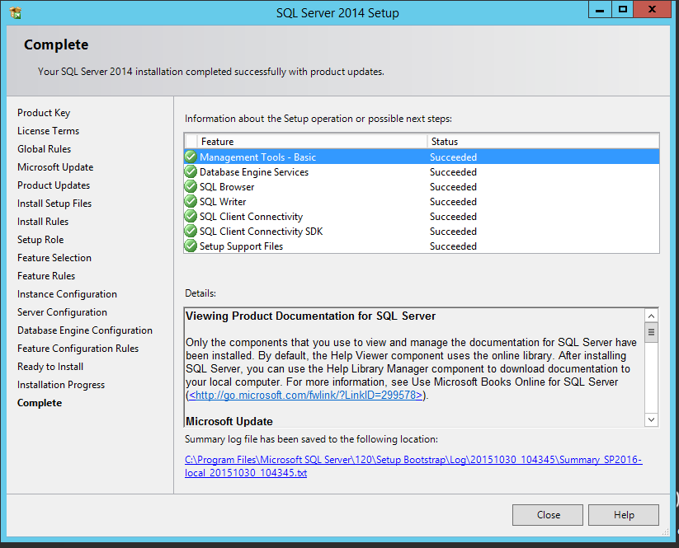
Task: Click the Microsoft Update step
Action: 55,167
